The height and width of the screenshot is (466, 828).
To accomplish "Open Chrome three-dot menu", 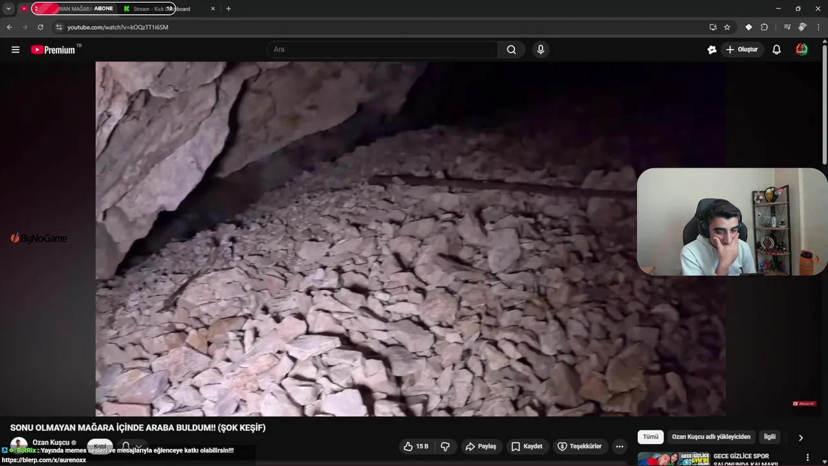I will (819, 27).
